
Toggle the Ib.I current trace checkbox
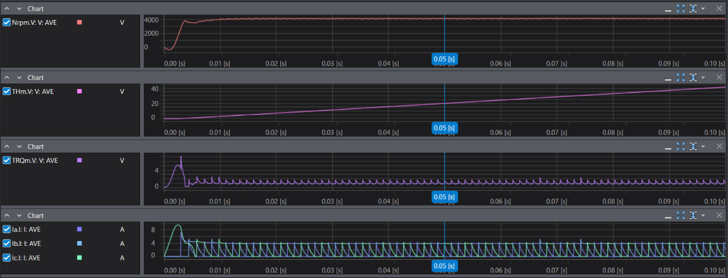pyautogui.click(x=7, y=243)
